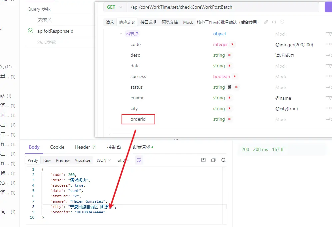Select Preview view mode
The width and height of the screenshot is (332, 227).
tap(63, 160)
